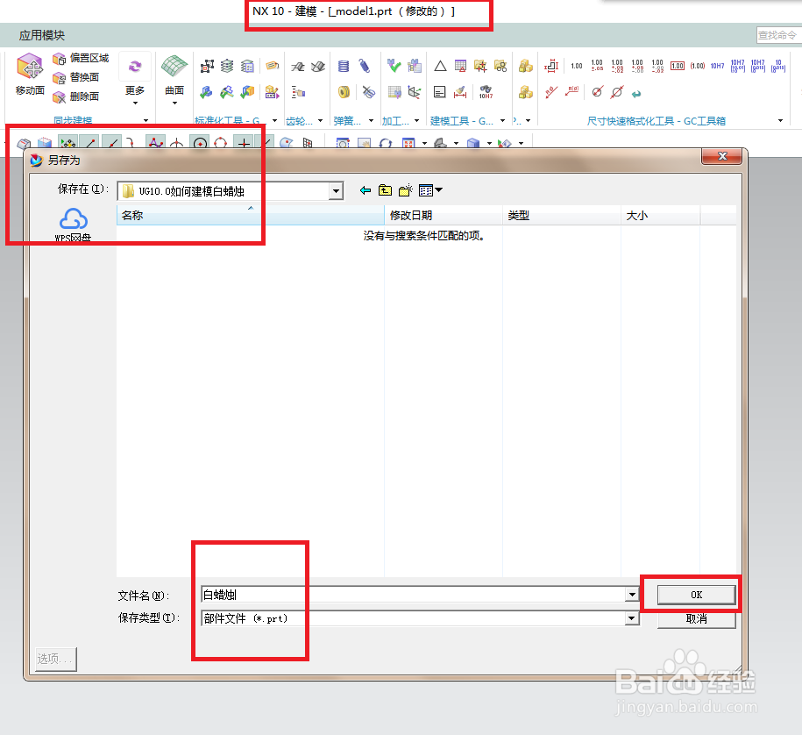Open the 保存类型 file type dropdown
The height and width of the screenshot is (735, 802).
632,618
